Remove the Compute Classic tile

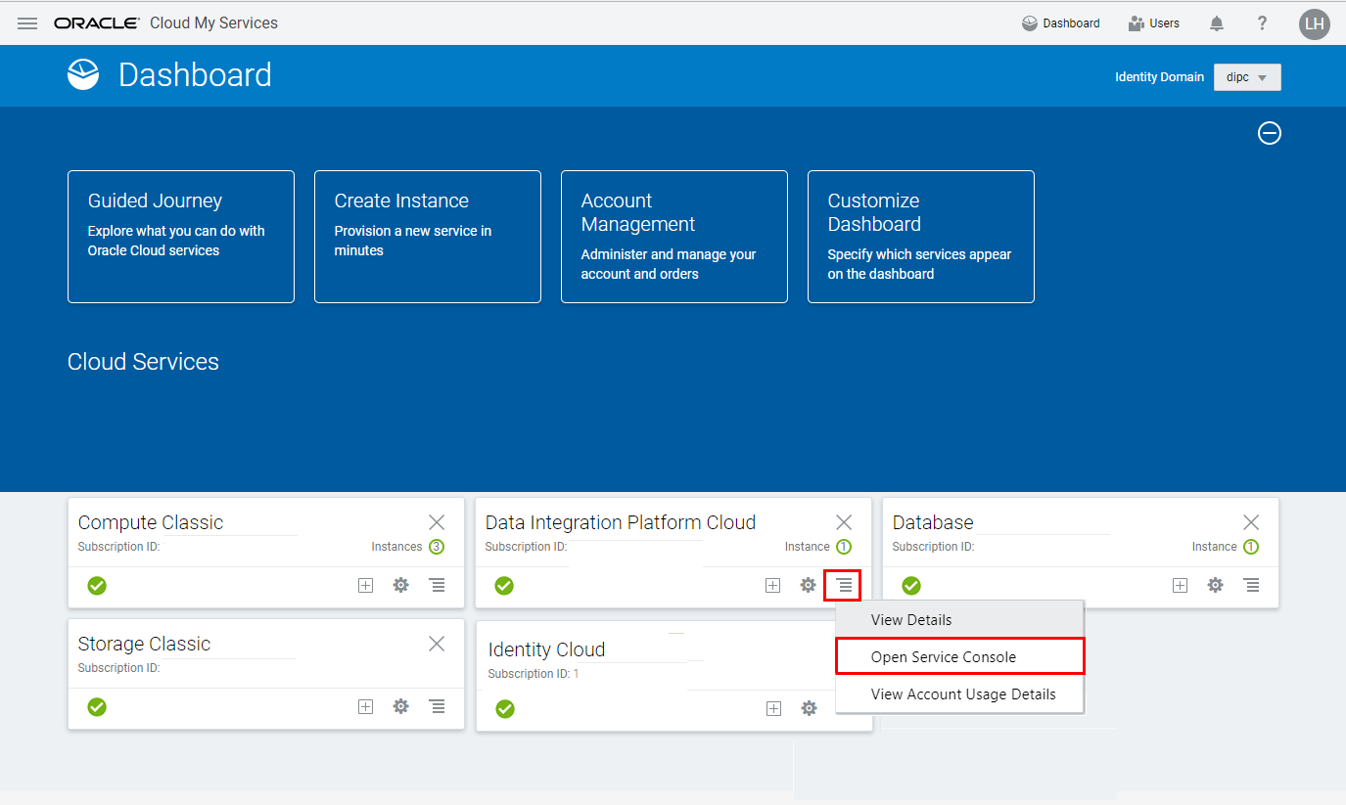point(437,522)
